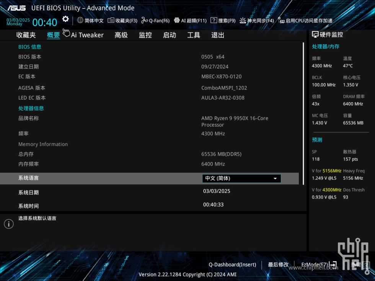Click the BIOS 信息 section heading
Screen dimensions: 375x281
(x=30, y=47)
